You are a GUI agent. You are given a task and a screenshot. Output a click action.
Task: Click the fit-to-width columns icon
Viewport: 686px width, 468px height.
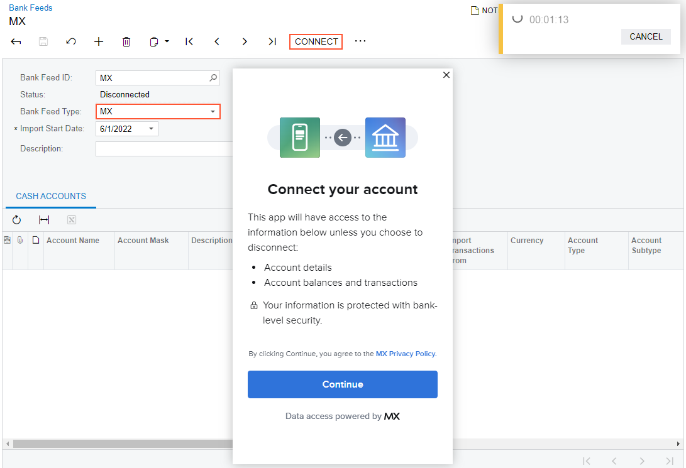44,220
